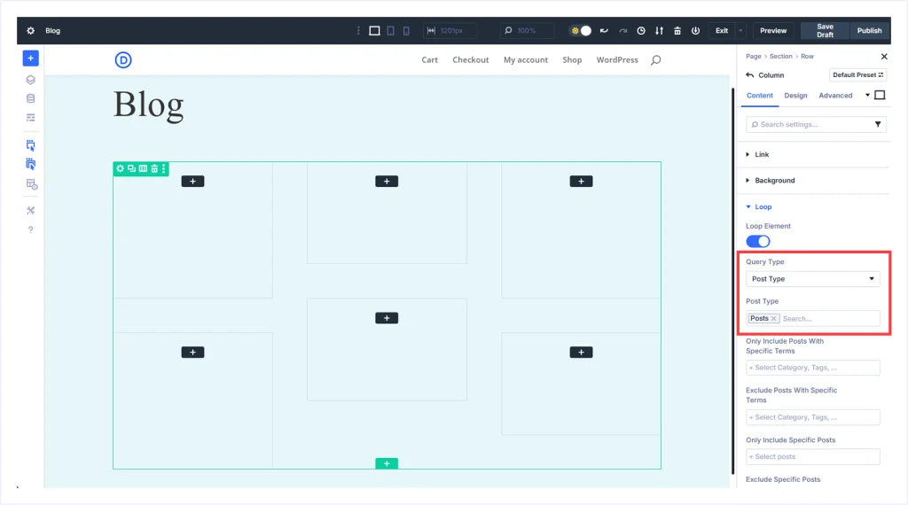
Task: Open the builder settings gear icon
Action: (31, 31)
